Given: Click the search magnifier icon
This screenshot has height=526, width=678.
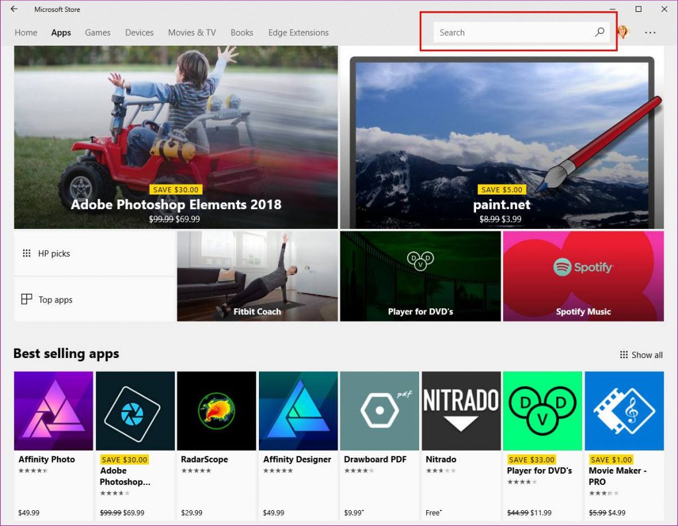Looking at the screenshot, I should (600, 32).
